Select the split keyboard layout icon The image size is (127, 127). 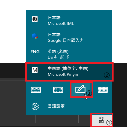click(x=58, y=90)
